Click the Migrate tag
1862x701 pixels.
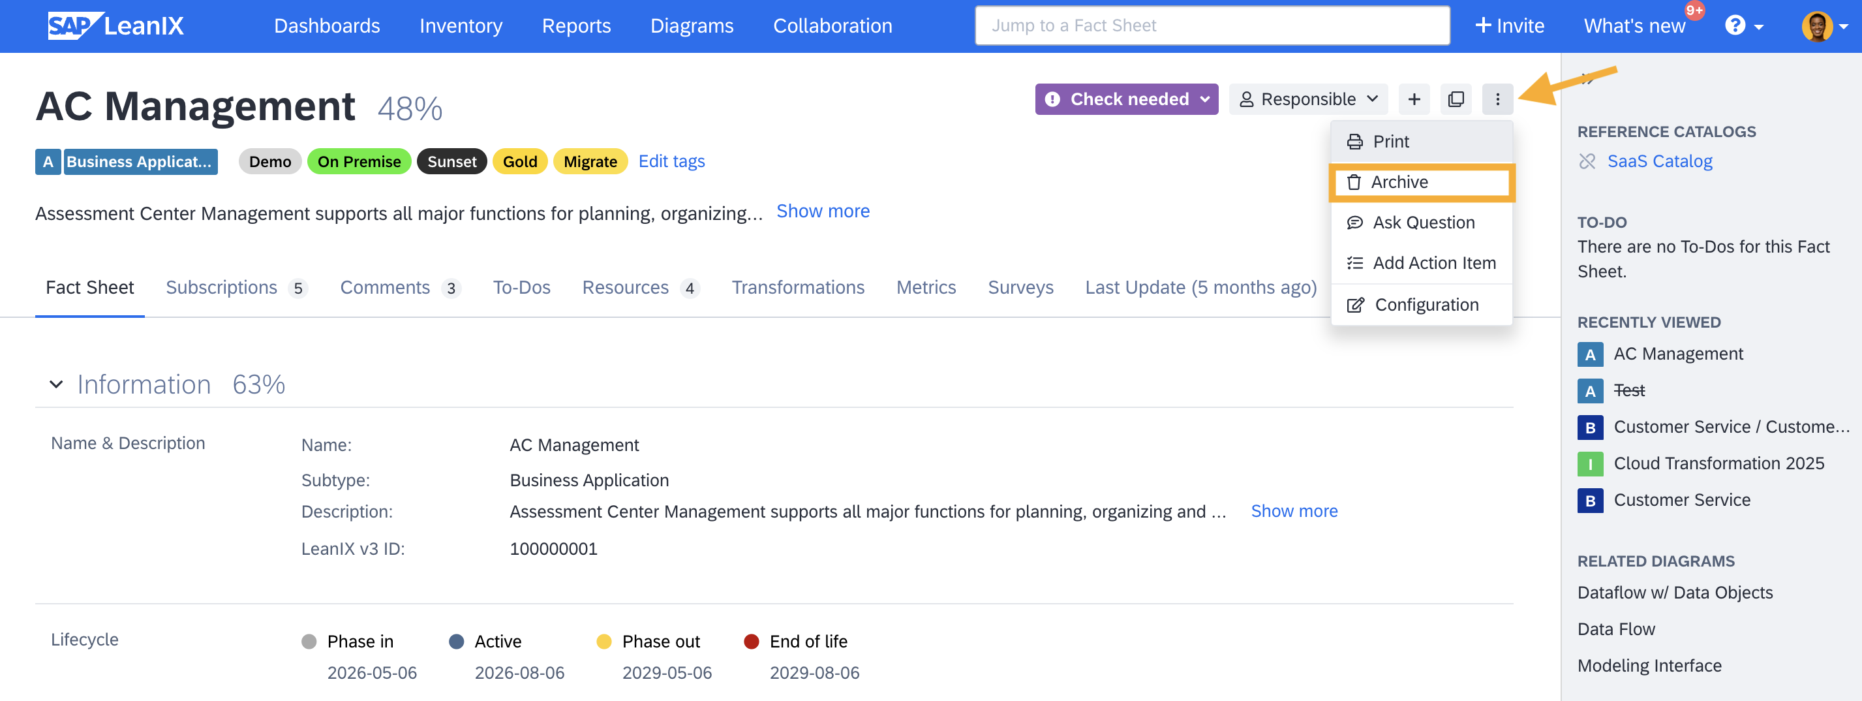tap(590, 161)
